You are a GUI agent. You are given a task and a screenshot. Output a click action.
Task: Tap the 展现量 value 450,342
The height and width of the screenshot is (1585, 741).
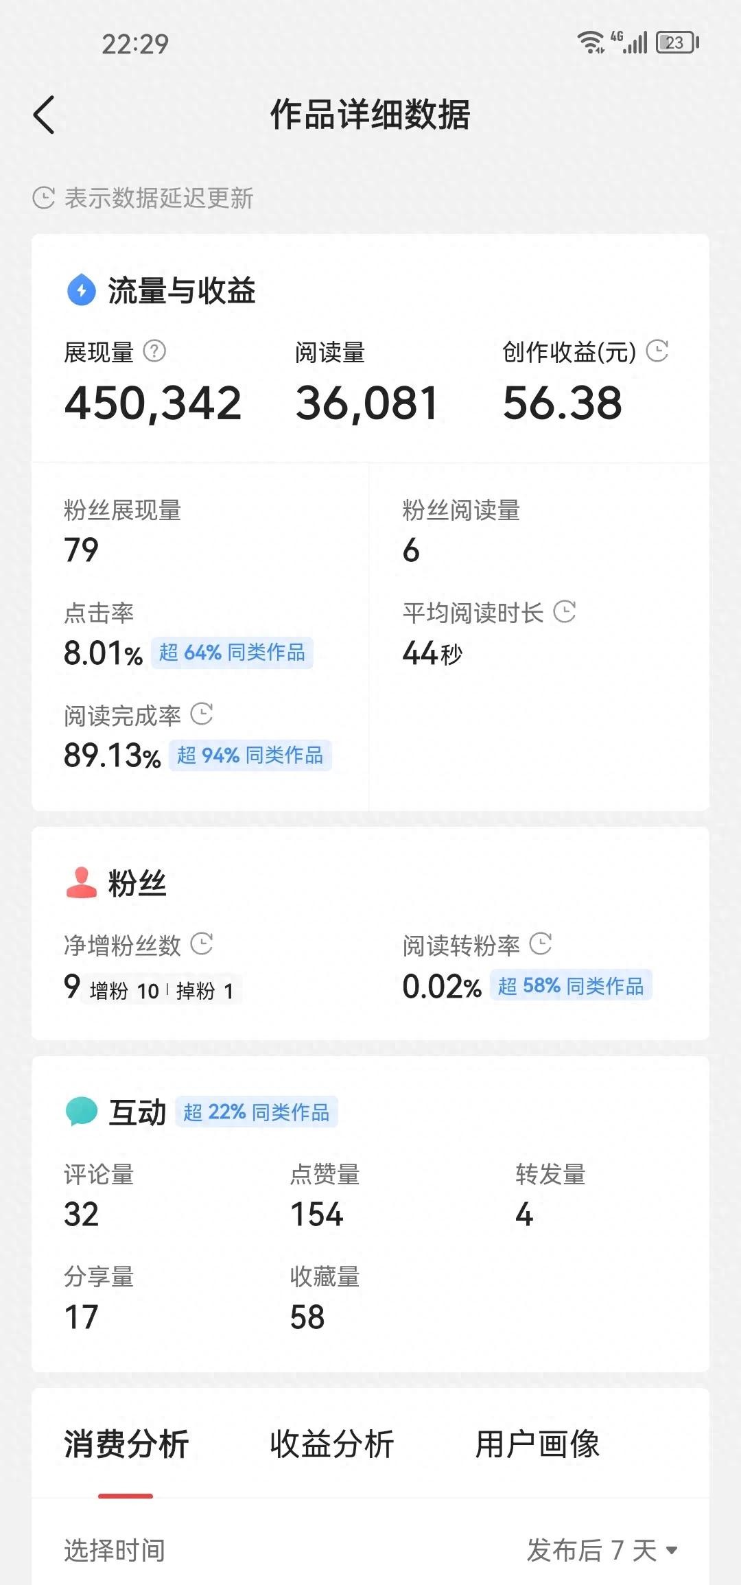click(153, 403)
